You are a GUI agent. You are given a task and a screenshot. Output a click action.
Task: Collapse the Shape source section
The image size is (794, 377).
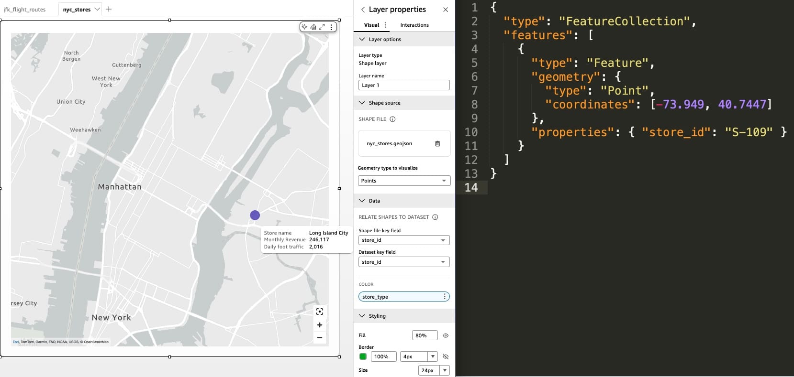point(362,103)
